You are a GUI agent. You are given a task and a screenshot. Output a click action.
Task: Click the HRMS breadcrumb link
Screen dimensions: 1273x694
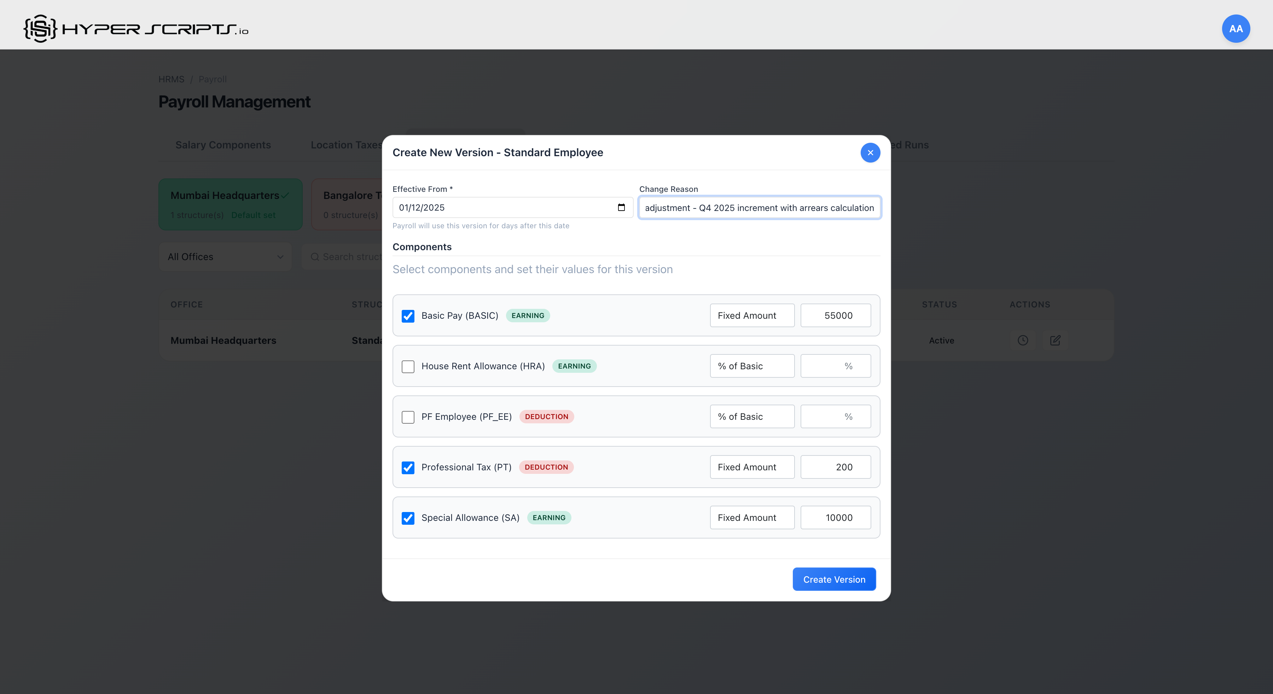171,79
